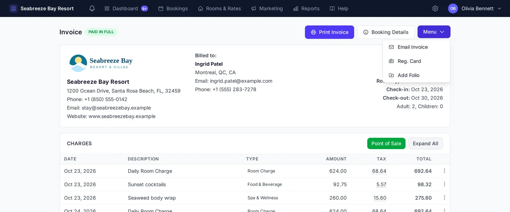The width and height of the screenshot is (510, 212).
Task: Click the Marketing megaphone icon
Action: [x=254, y=8]
